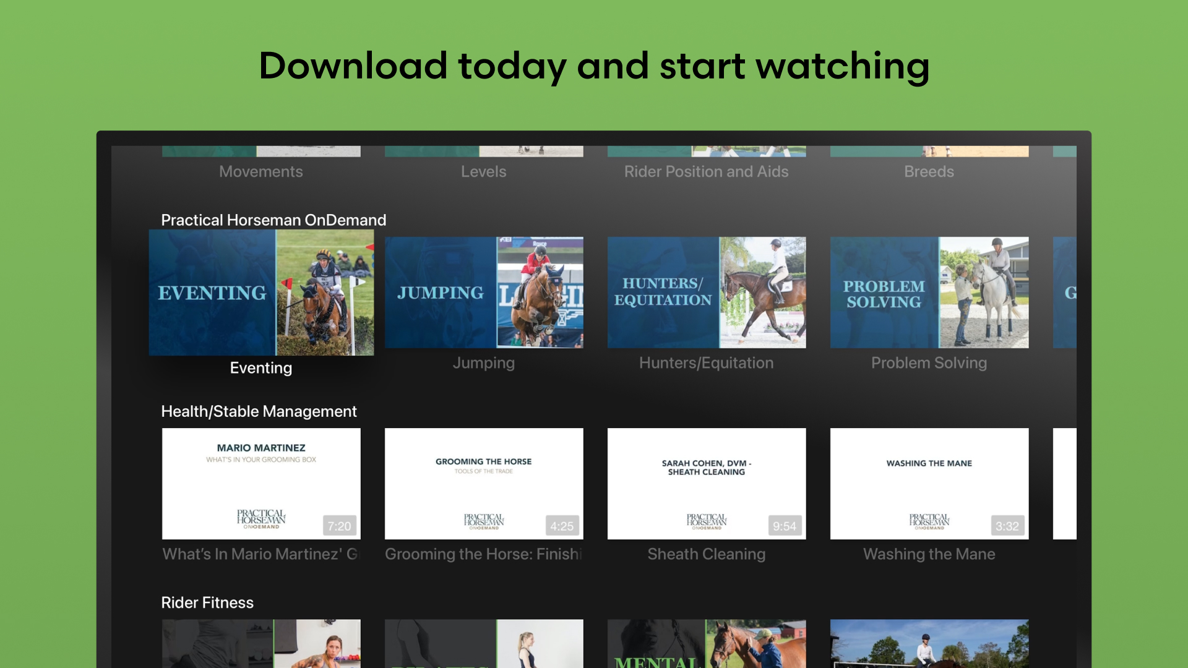1188x668 pixels.
Task: Click the Health/Stable Management row heading
Action: [259, 411]
